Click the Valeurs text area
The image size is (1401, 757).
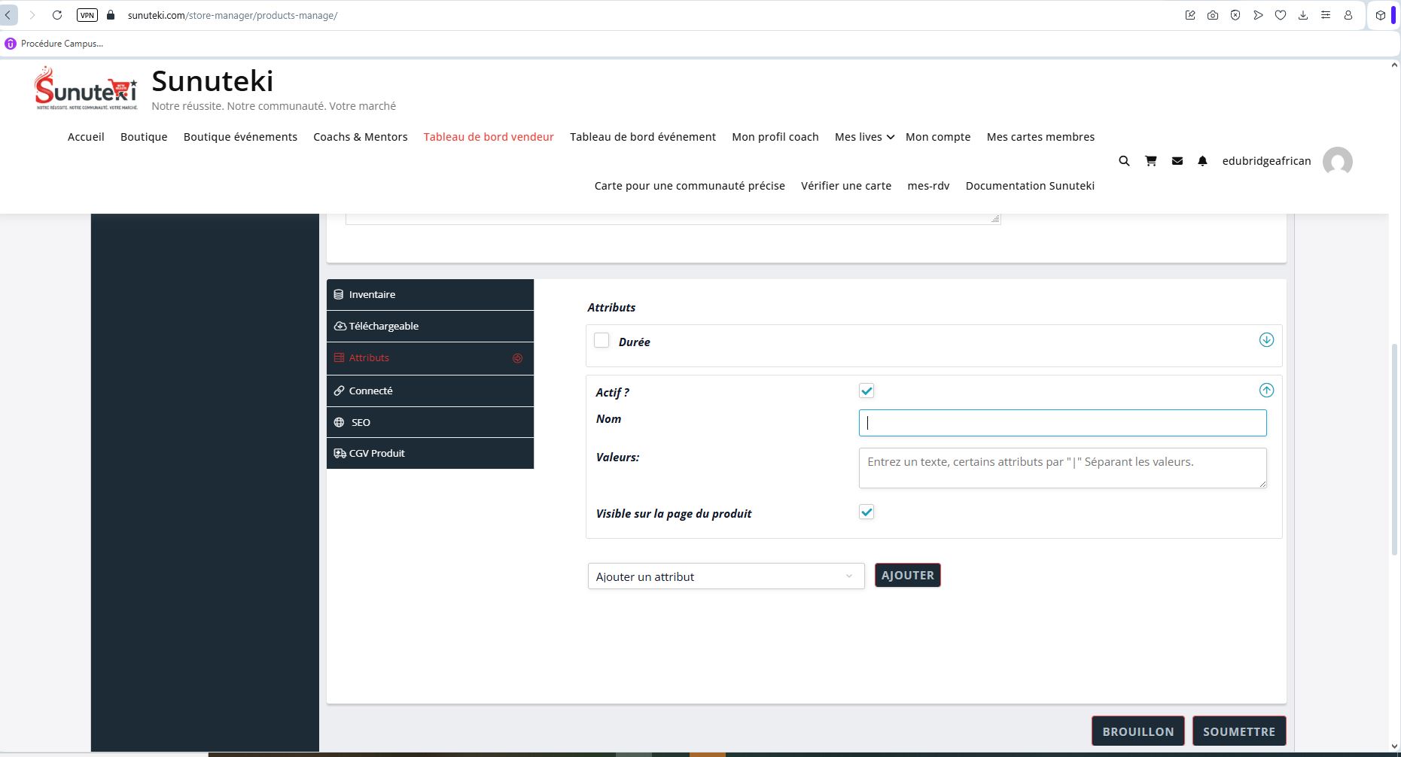coord(1062,468)
